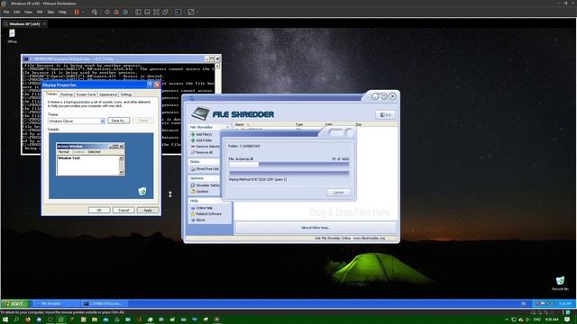
Task: Switch to Appearance tab in Display Properties
Action: (108, 94)
